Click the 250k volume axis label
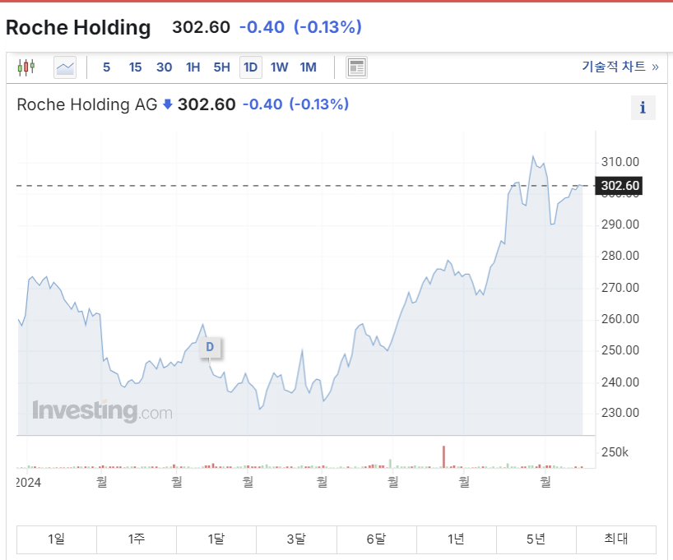The image size is (673, 560). pyautogui.click(x=615, y=452)
